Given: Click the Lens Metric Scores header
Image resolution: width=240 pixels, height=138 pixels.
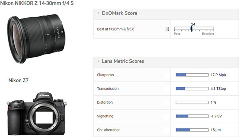Looking at the screenshot, I should (123, 62).
